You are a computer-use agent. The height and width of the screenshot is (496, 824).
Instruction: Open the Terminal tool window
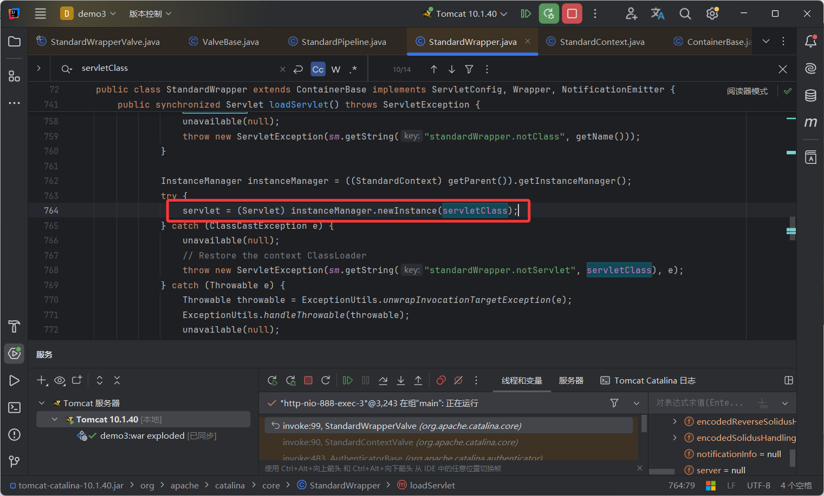tap(15, 408)
